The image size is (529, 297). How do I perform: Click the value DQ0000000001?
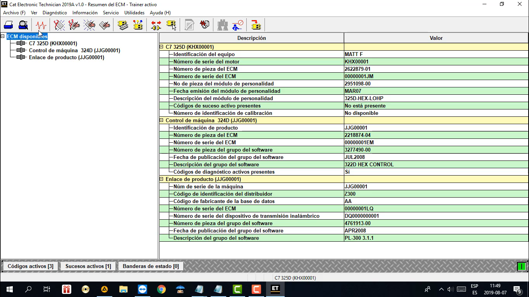(362, 216)
